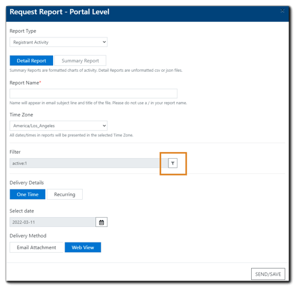
Task: Click the note about selected Time Zone
Action: 71,135
